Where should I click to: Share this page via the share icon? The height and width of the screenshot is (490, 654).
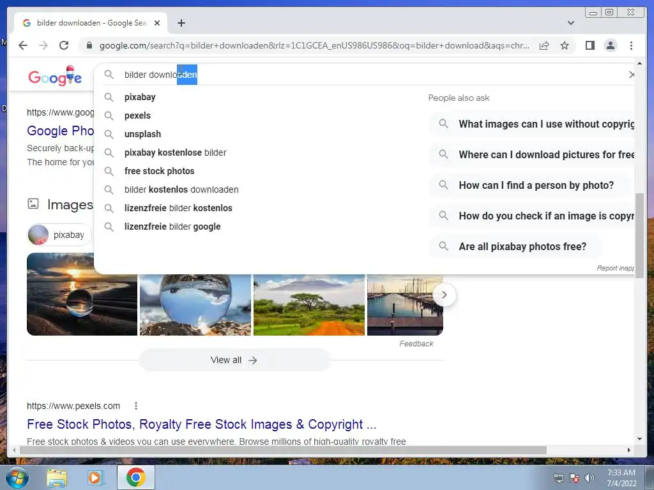[x=544, y=45]
